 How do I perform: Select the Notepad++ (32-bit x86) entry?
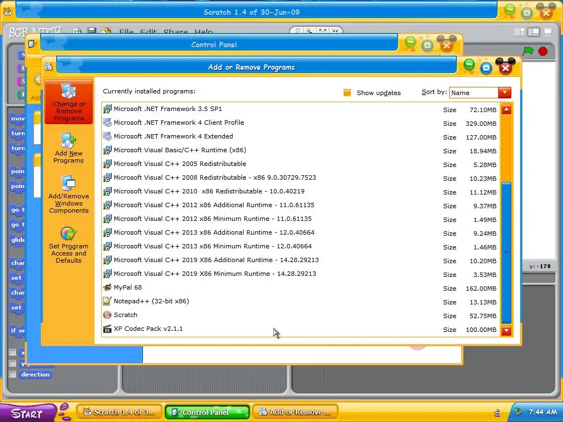(x=301, y=302)
